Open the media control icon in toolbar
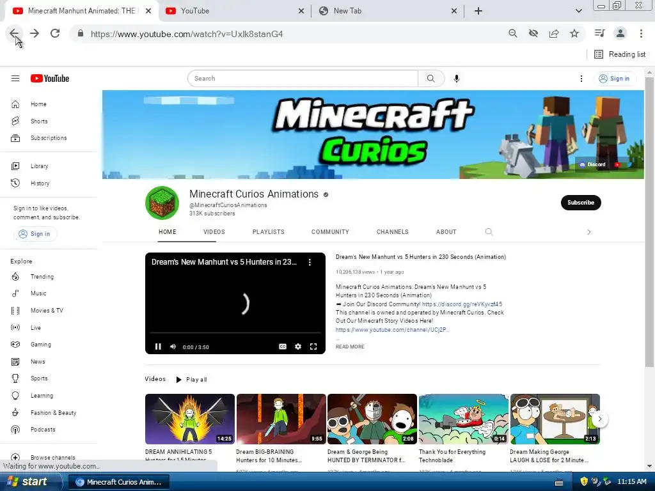 tap(599, 33)
